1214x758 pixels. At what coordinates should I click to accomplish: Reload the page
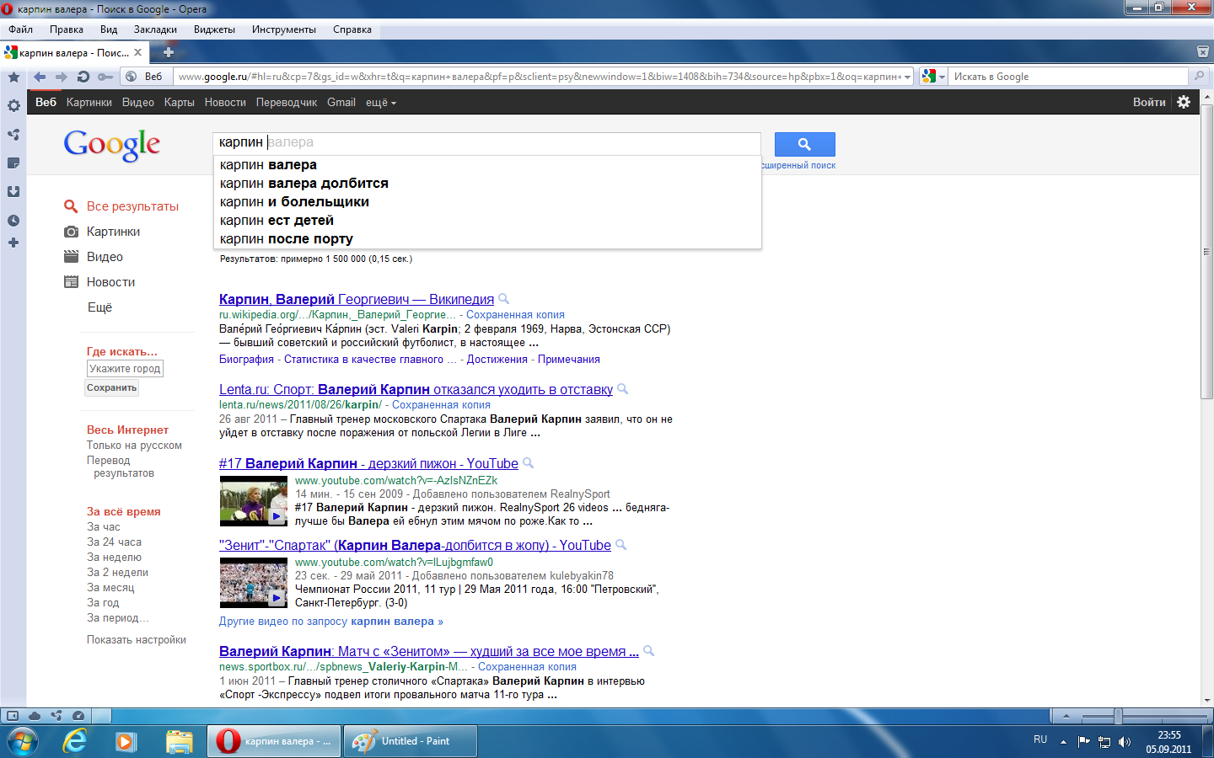[83, 77]
